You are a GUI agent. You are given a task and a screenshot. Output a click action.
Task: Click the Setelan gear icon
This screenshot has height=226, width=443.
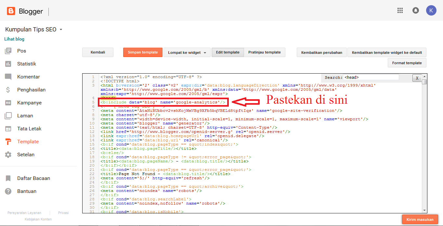(x=8, y=155)
